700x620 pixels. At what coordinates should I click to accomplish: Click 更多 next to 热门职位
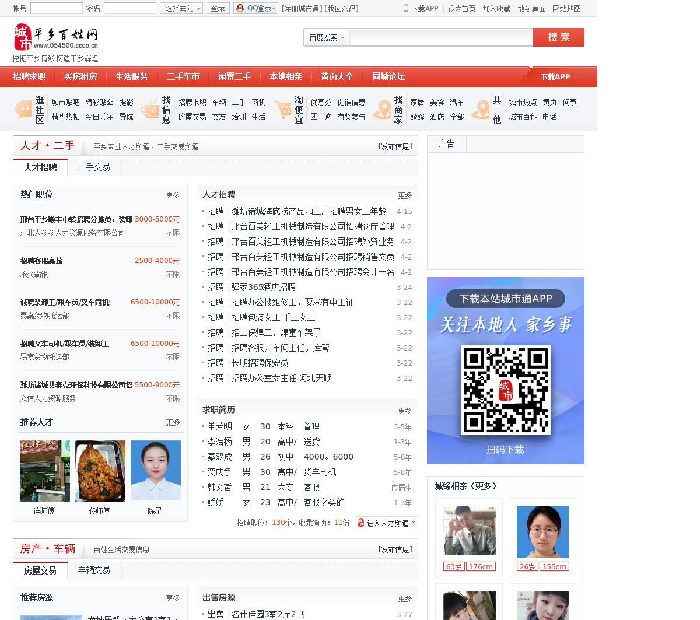pyautogui.click(x=173, y=195)
